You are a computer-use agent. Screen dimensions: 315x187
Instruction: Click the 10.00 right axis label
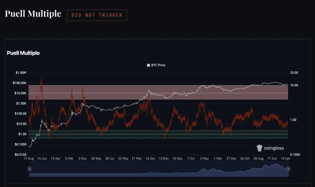tap(294, 85)
